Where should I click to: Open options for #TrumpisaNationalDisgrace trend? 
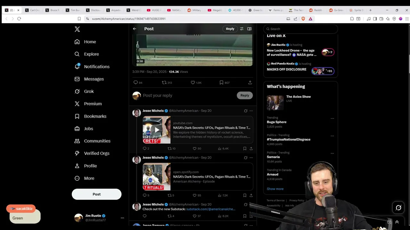pyautogui.click(x=332, y=136)
